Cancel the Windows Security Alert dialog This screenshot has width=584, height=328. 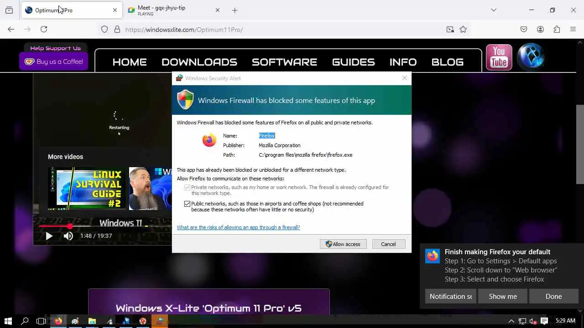389,244
